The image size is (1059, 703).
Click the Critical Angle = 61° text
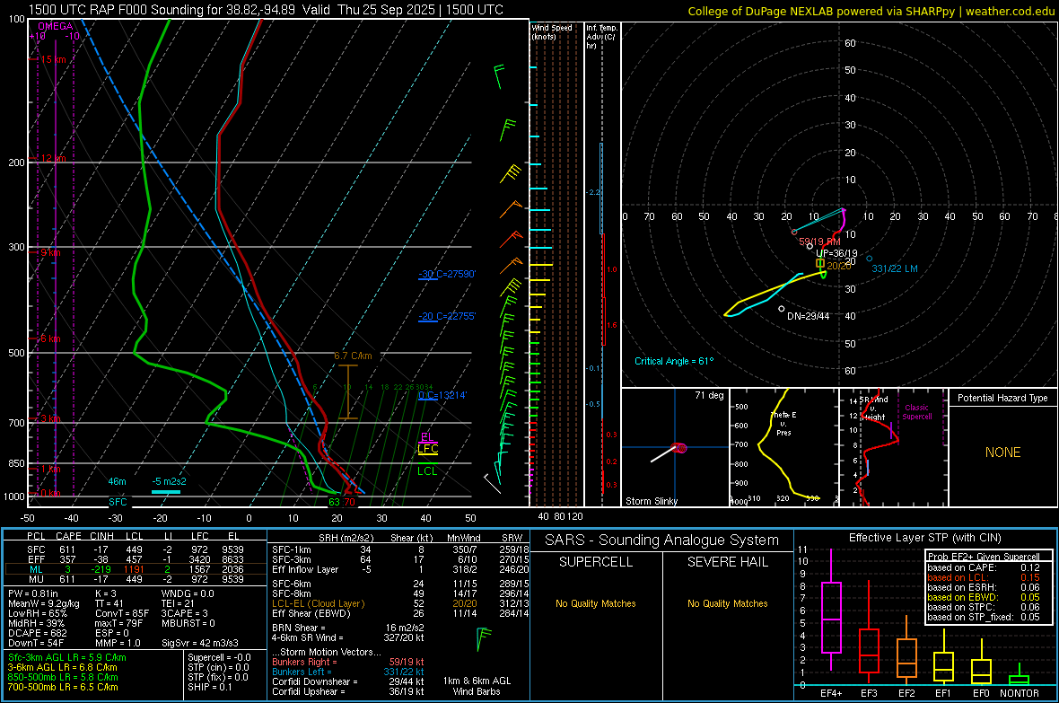(673, 361)
